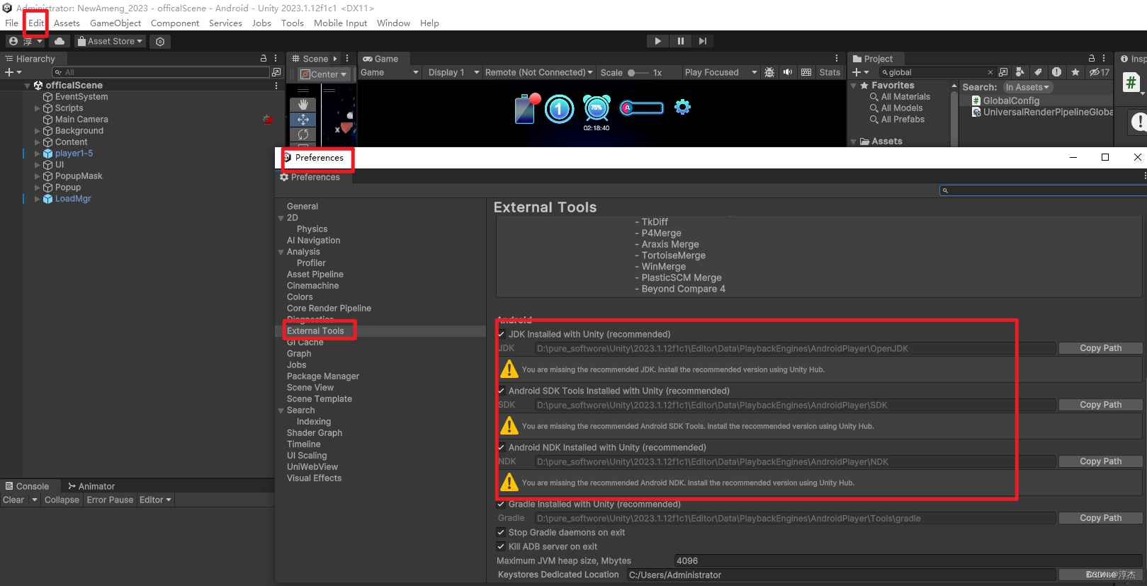Viewport: 1147px width, 586px height.
Task: Toggle Stats overlay in Game view
Action: pos(830,72)
